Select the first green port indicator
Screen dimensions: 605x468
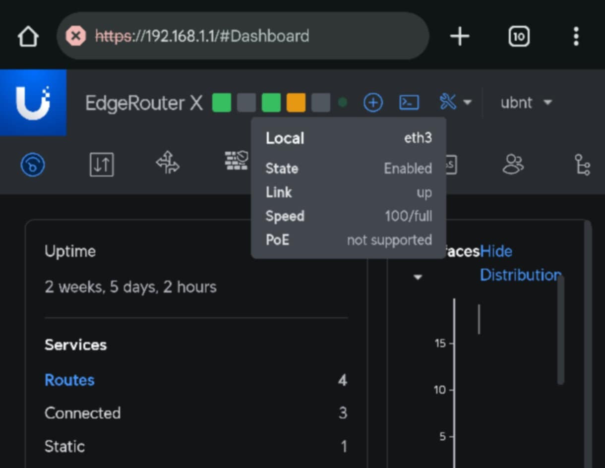pos(222,103)
